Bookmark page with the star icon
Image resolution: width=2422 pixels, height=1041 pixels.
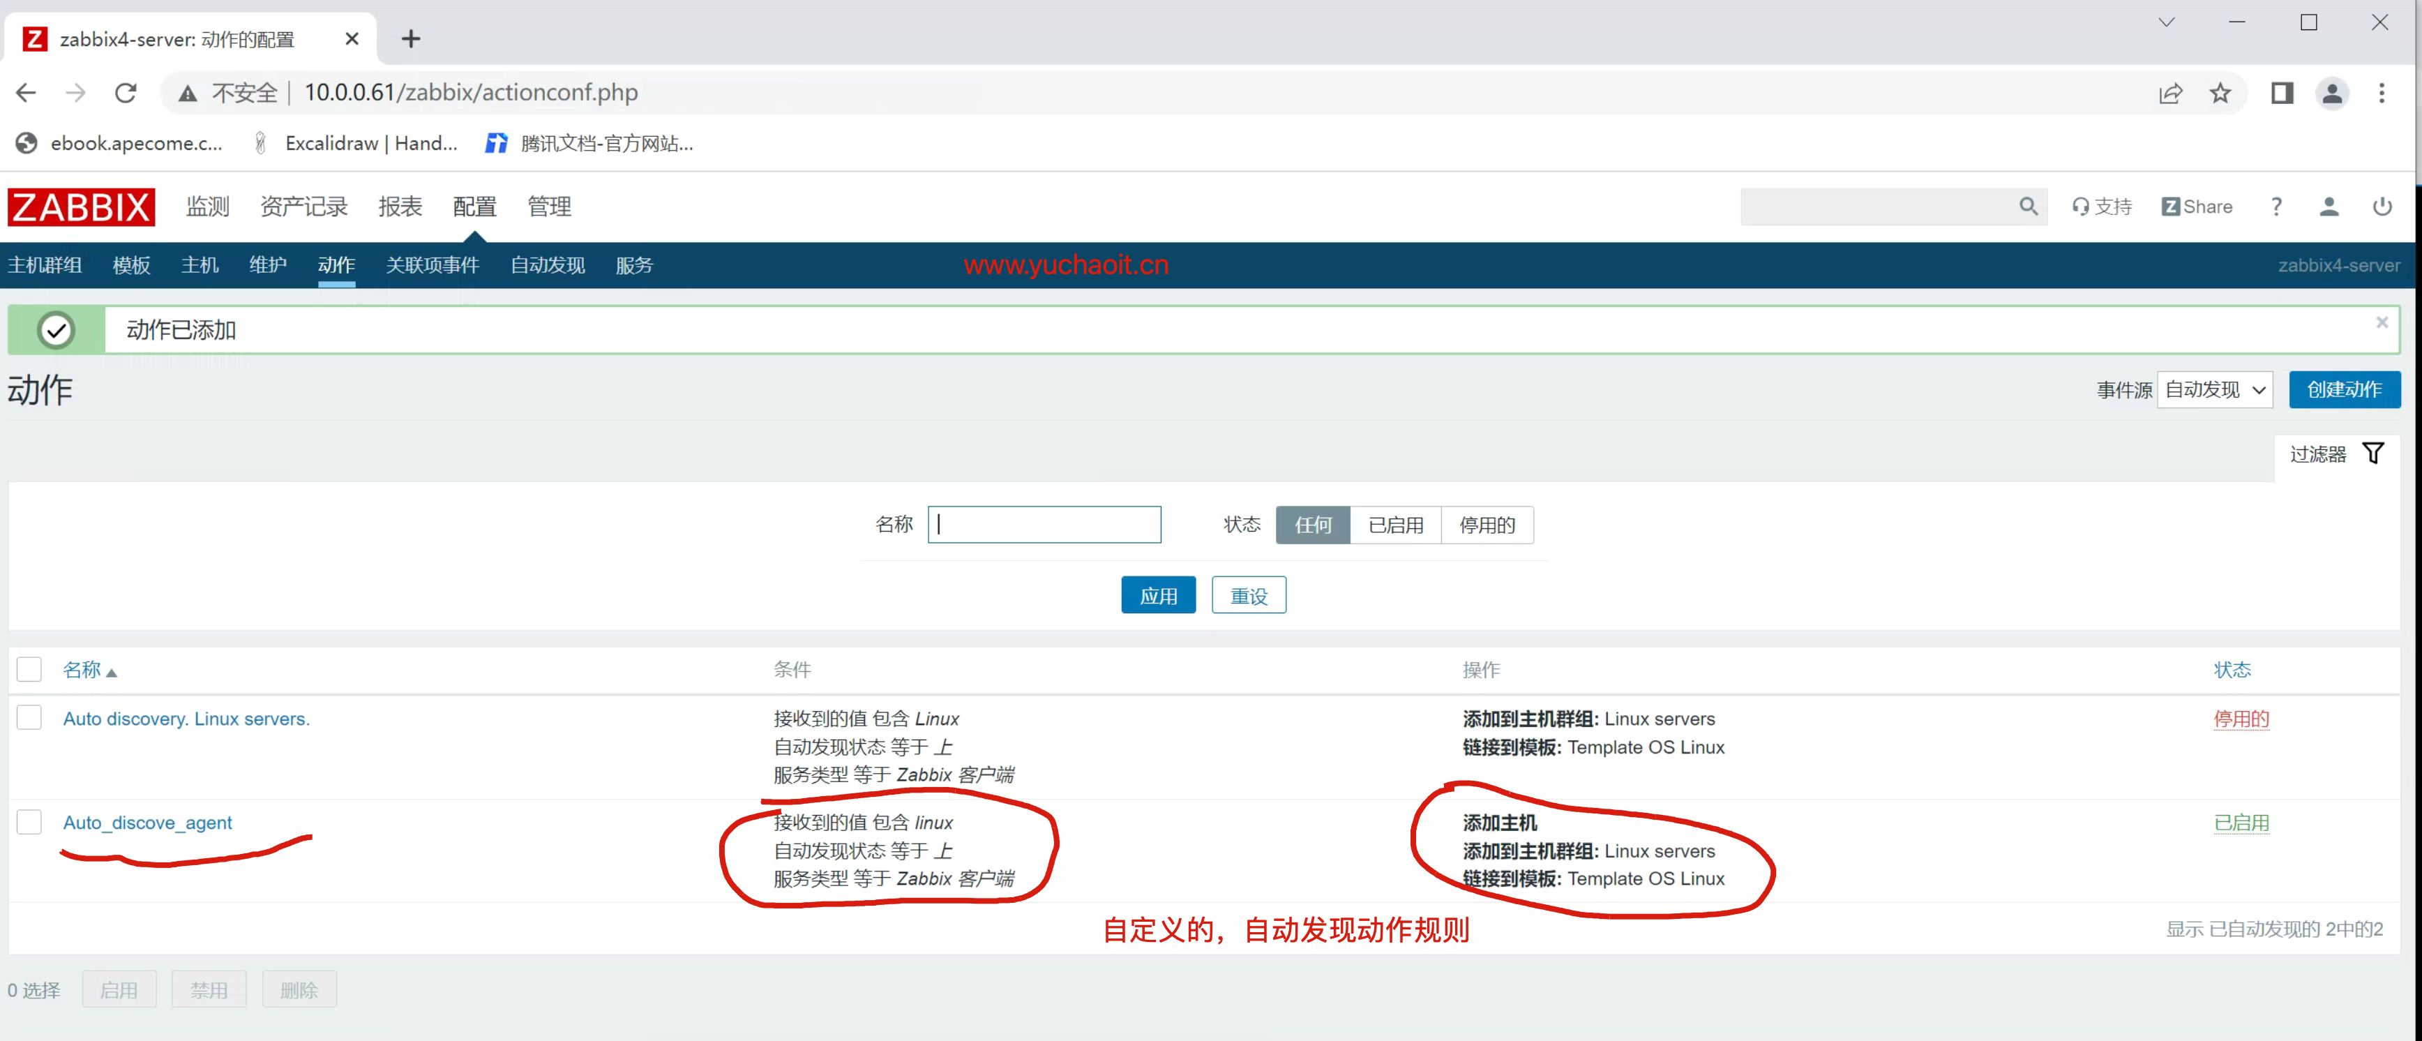click(2220, 93)
